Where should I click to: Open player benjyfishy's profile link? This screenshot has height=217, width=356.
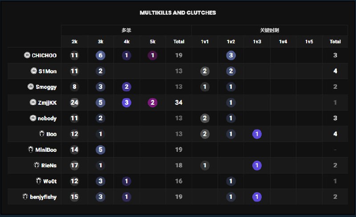click(43, 197)
